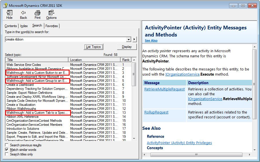Click the Back arrow icon
This screenshot has width=260, height=162.
coord(23,13)
